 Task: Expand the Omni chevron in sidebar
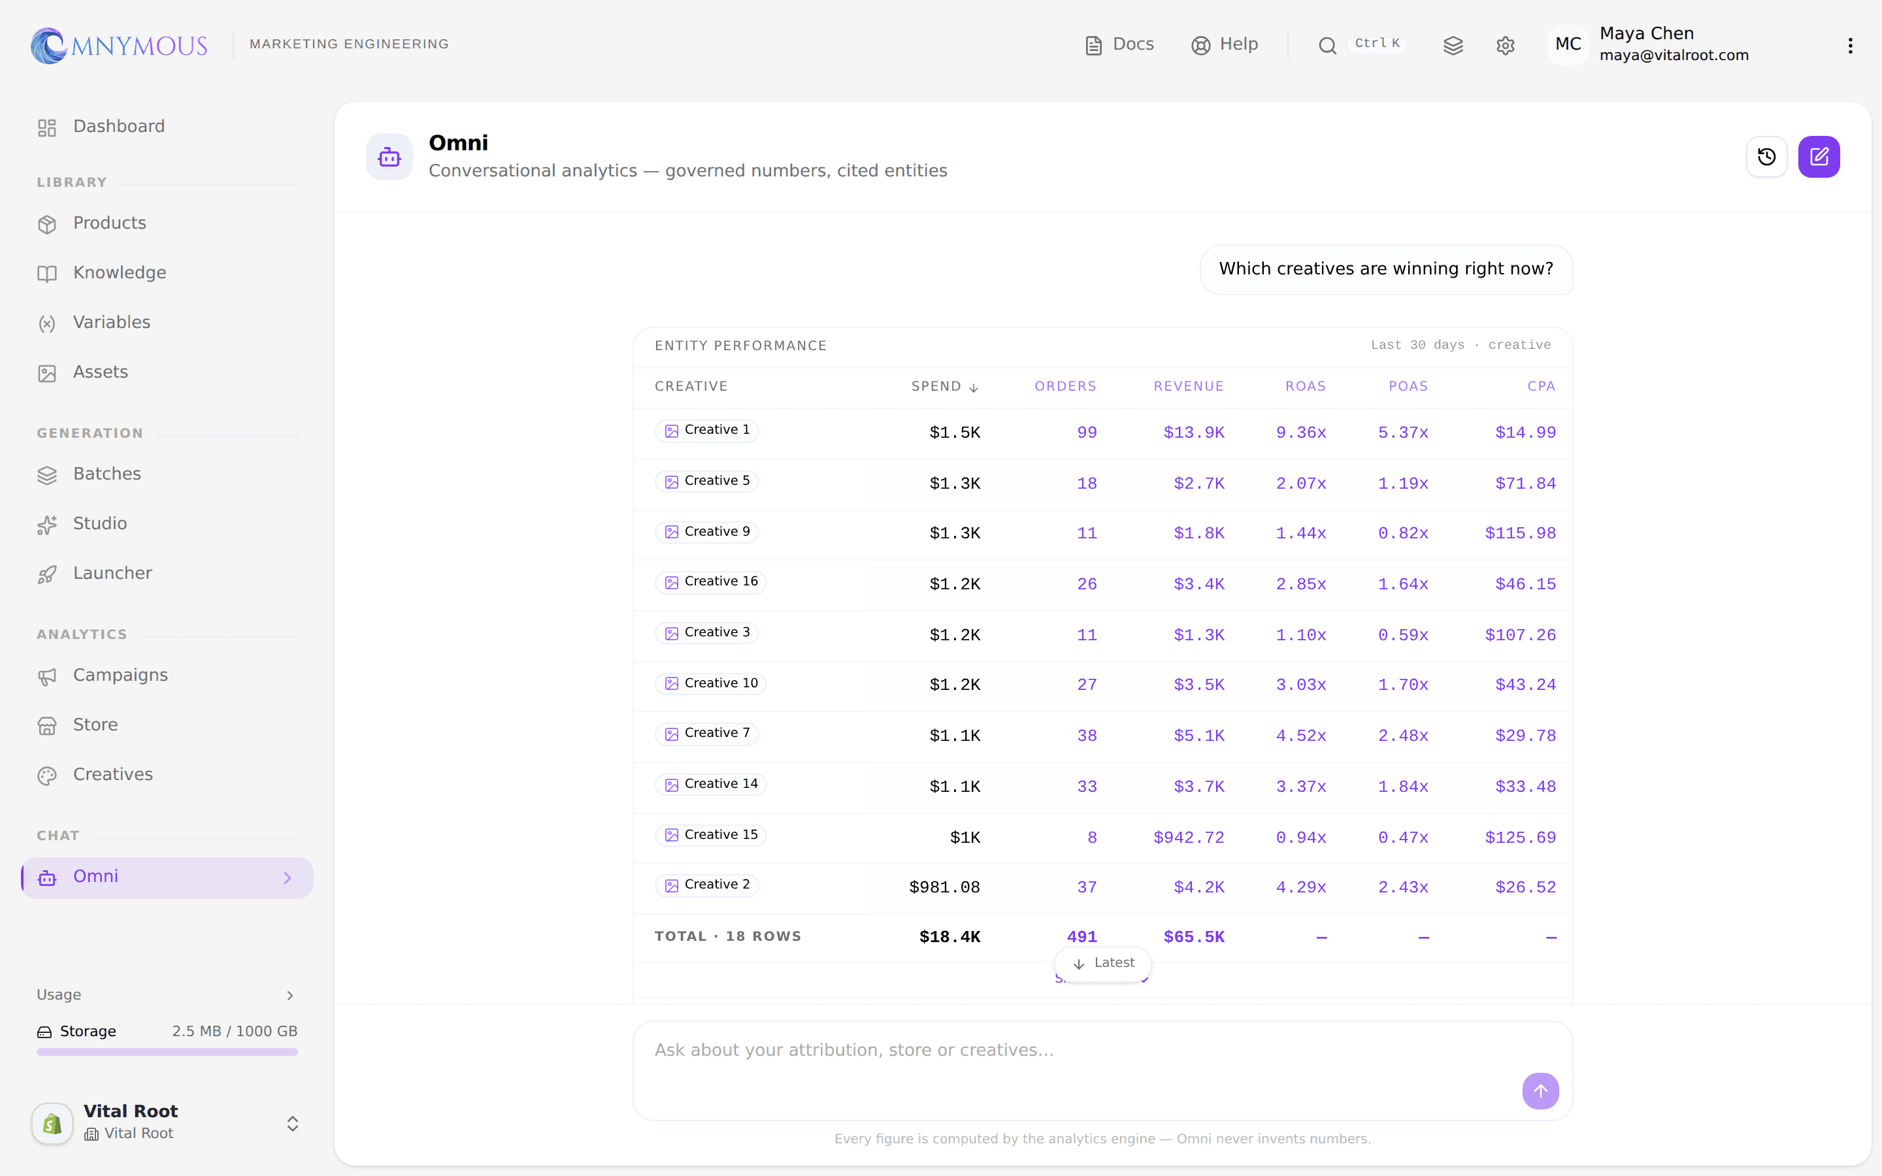288,878
